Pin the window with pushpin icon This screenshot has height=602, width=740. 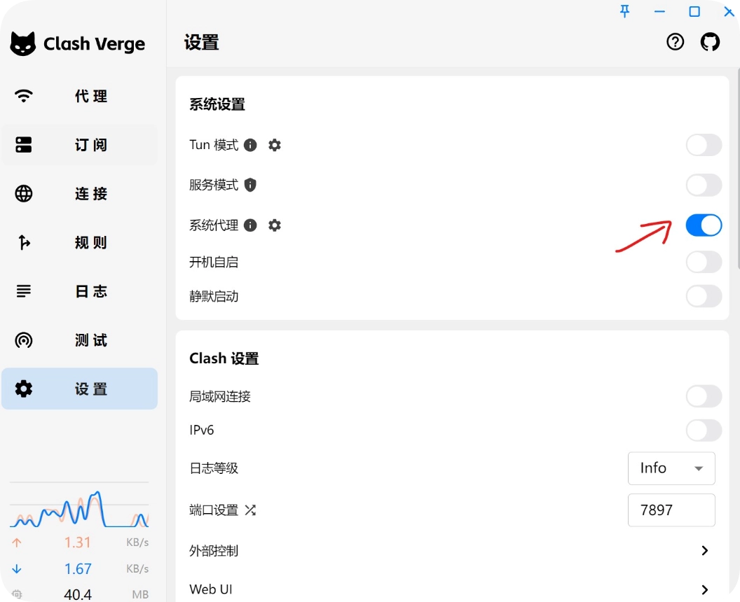coord(624,11)
